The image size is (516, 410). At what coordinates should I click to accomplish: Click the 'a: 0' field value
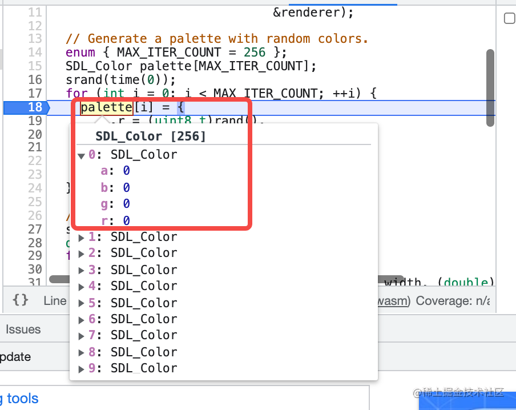tap(126, 171)
